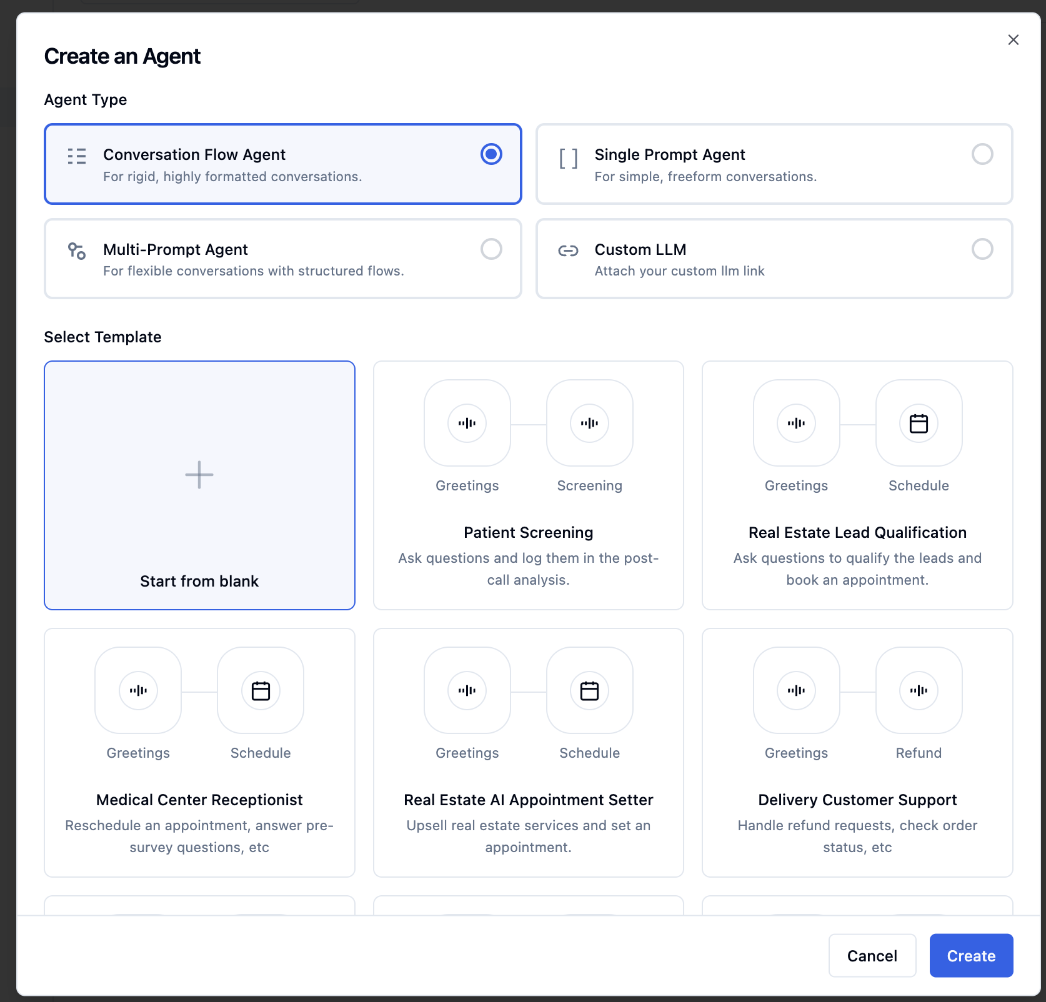Click the Schedule calendar icon in Real Estate Lead Qualification

click(918, 423)
